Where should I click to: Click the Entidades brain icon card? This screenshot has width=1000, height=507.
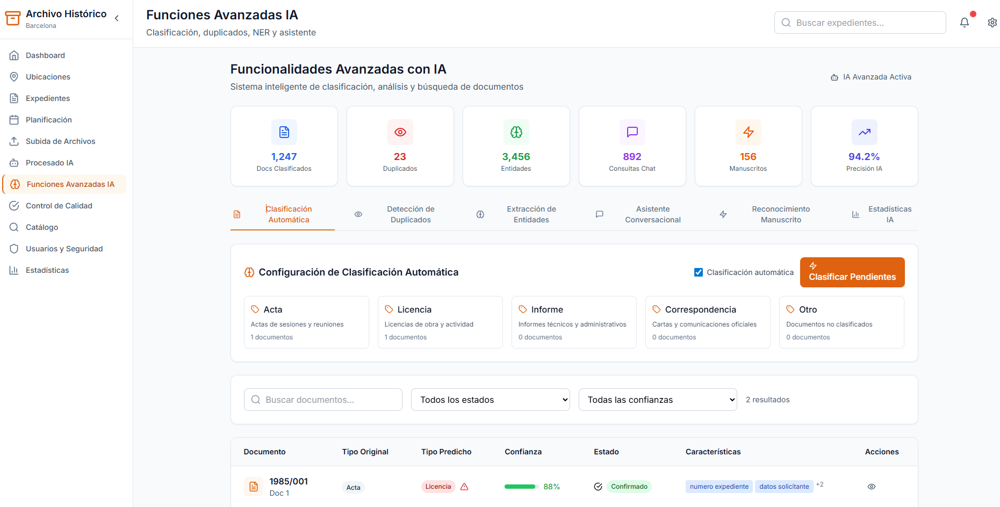click(x=516, y=132)
